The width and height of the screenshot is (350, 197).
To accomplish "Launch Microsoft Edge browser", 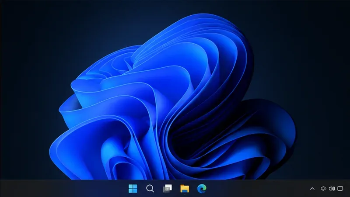I will tap(202, 189).
